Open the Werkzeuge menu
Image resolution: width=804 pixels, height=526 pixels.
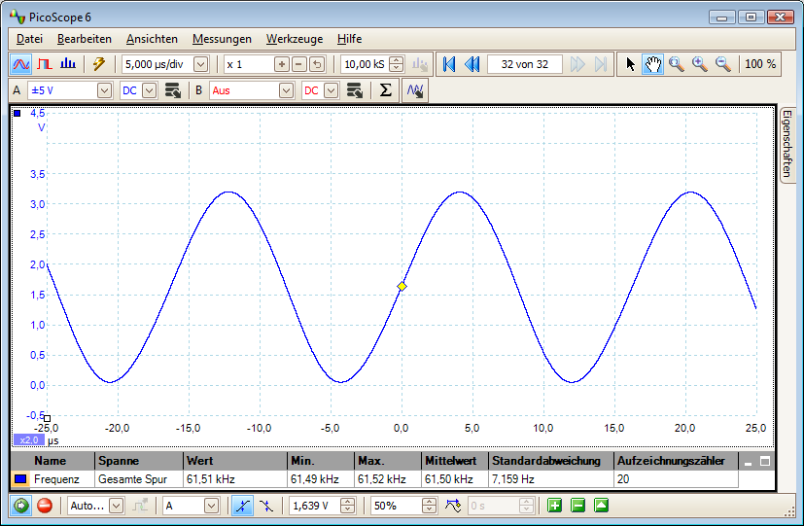point(295,39)
